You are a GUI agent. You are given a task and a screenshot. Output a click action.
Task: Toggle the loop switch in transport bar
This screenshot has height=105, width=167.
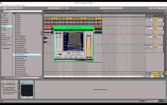point(111,8)
